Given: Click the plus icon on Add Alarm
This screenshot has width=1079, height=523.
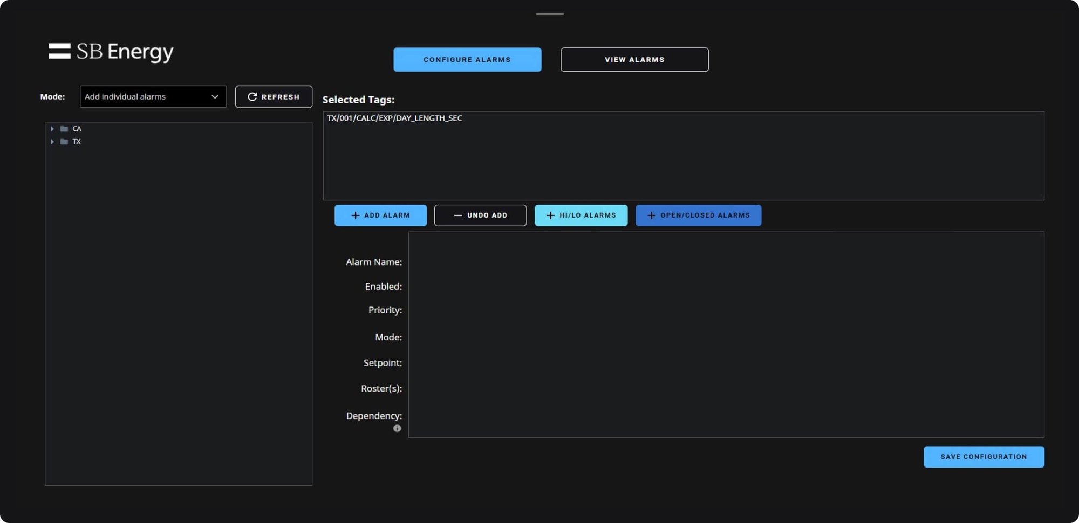Looking at the screenshot, I should (355, 215).
